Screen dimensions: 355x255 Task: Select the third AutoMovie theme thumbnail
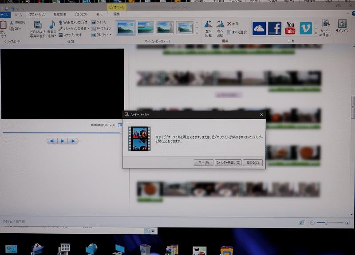[165, 27]
